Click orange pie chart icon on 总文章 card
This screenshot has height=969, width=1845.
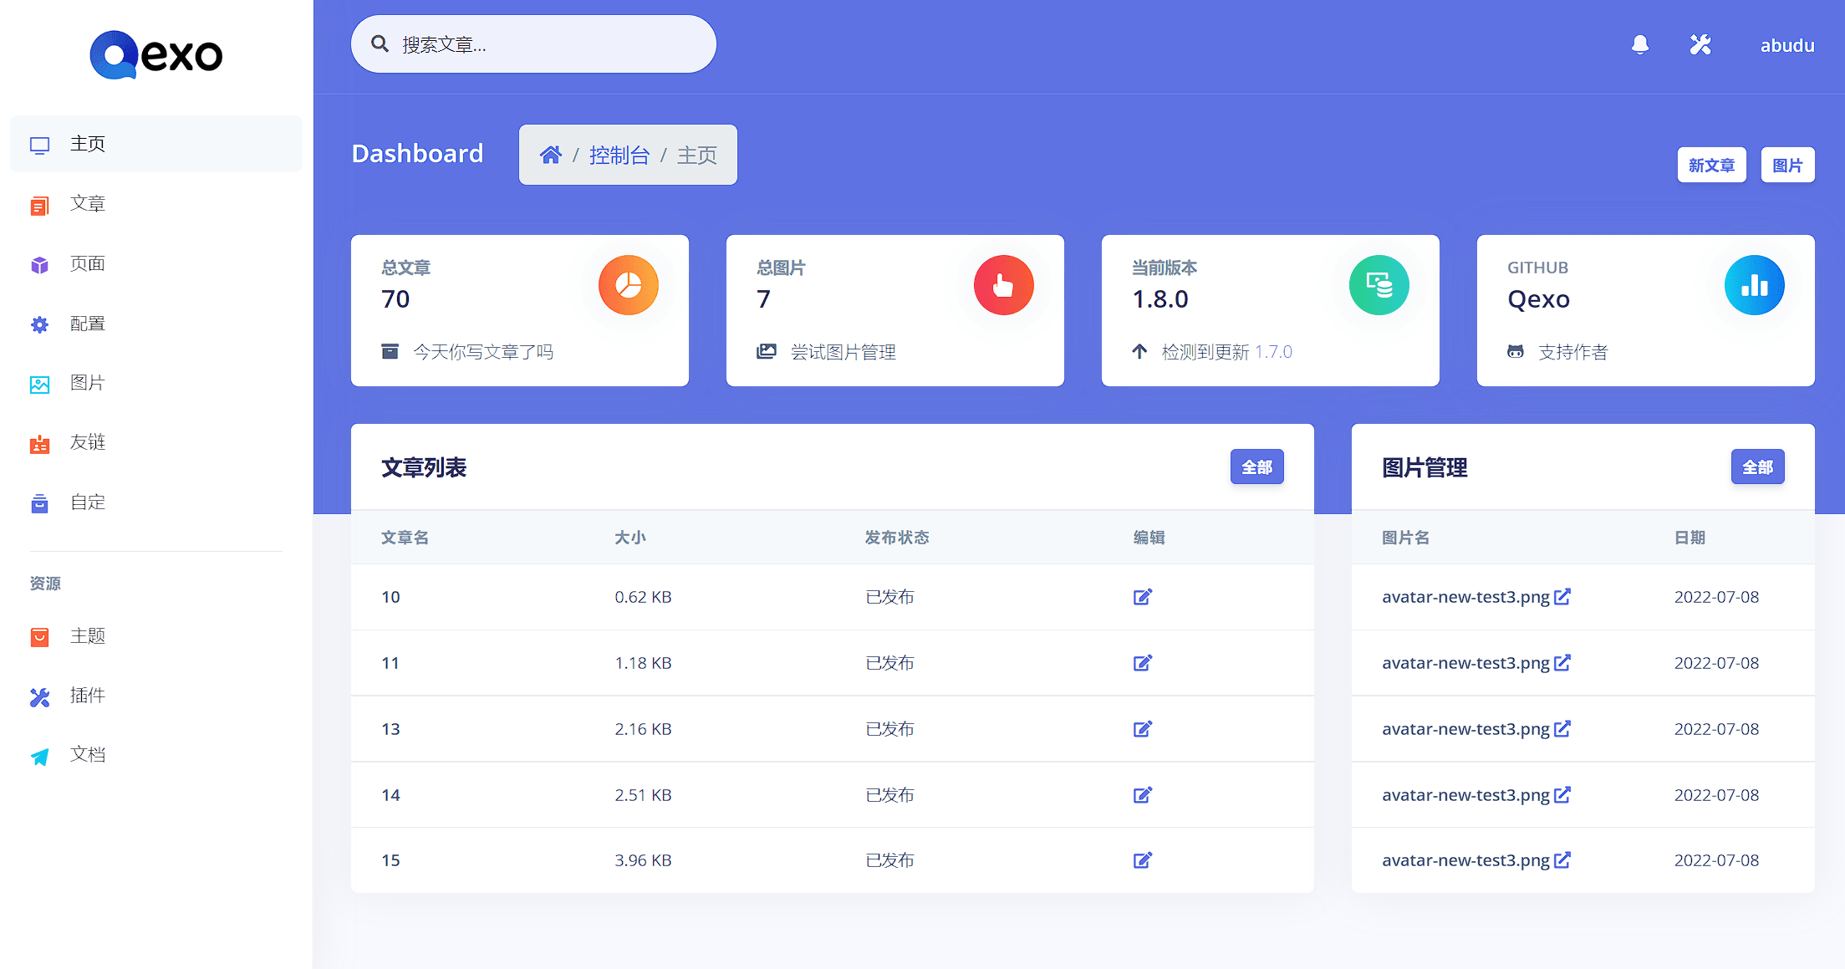(629, 285)
